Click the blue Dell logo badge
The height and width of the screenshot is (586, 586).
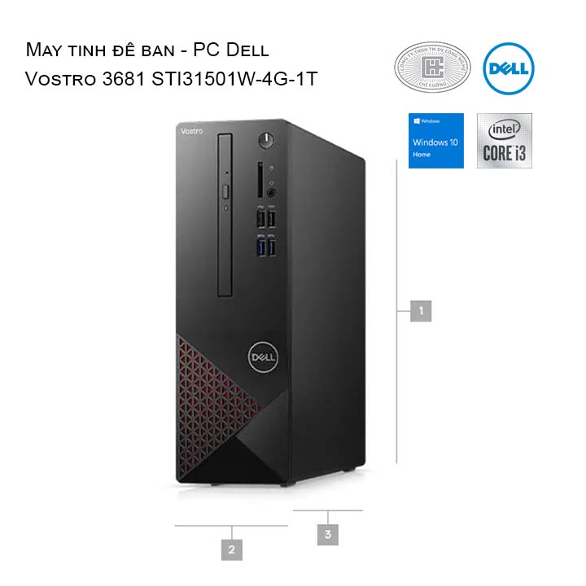pyautogui.click(x=508, y=68)
